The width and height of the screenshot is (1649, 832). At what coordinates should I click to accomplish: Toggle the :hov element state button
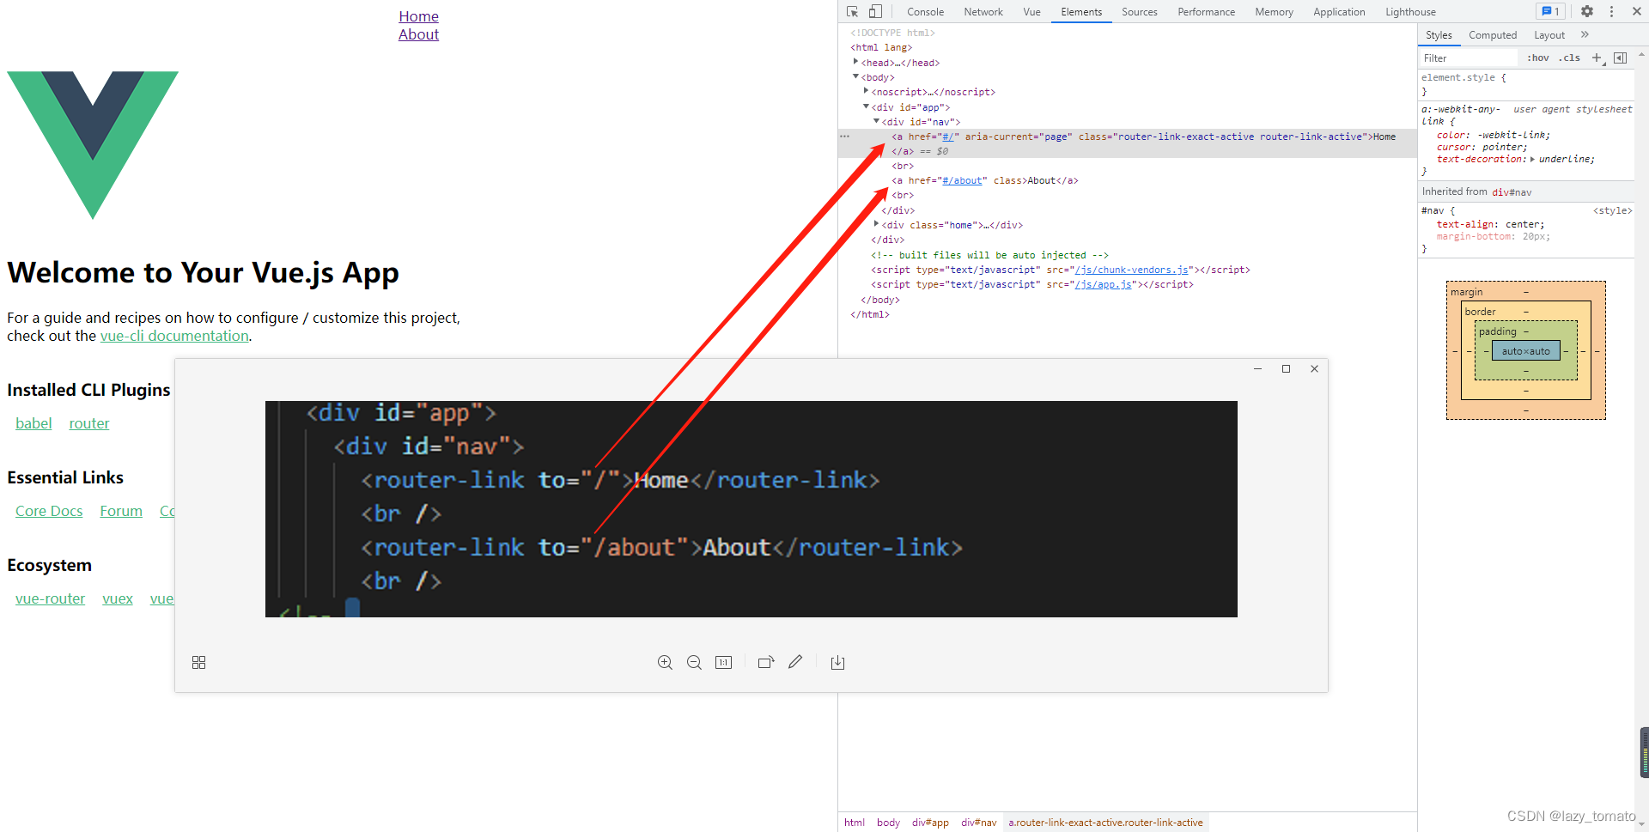tap(1538, 58)
